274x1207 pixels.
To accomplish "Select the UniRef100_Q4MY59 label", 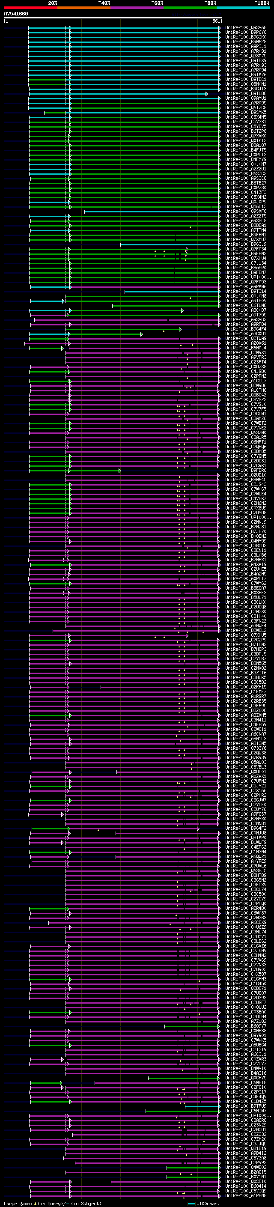I will 246,541.
